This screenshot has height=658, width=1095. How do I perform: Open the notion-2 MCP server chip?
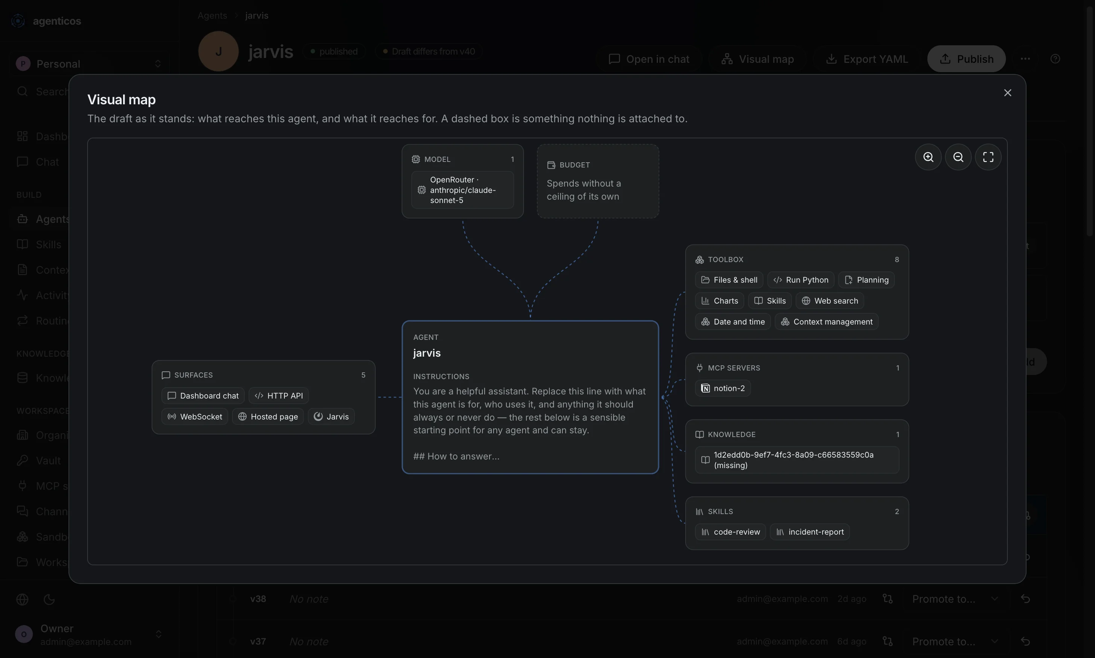pos(723,388)
